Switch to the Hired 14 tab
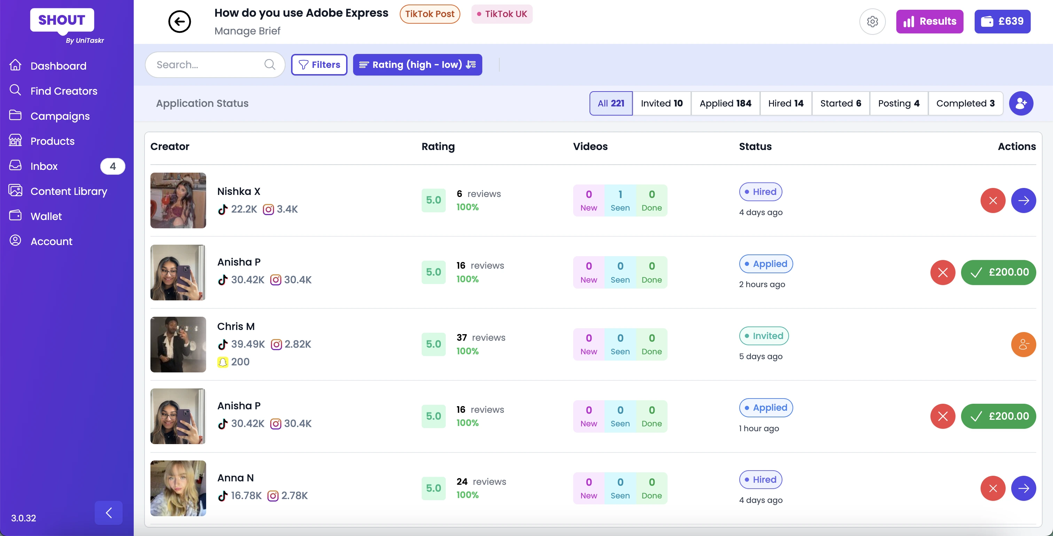 786,103
